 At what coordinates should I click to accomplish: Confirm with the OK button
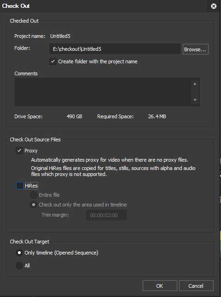160,285
